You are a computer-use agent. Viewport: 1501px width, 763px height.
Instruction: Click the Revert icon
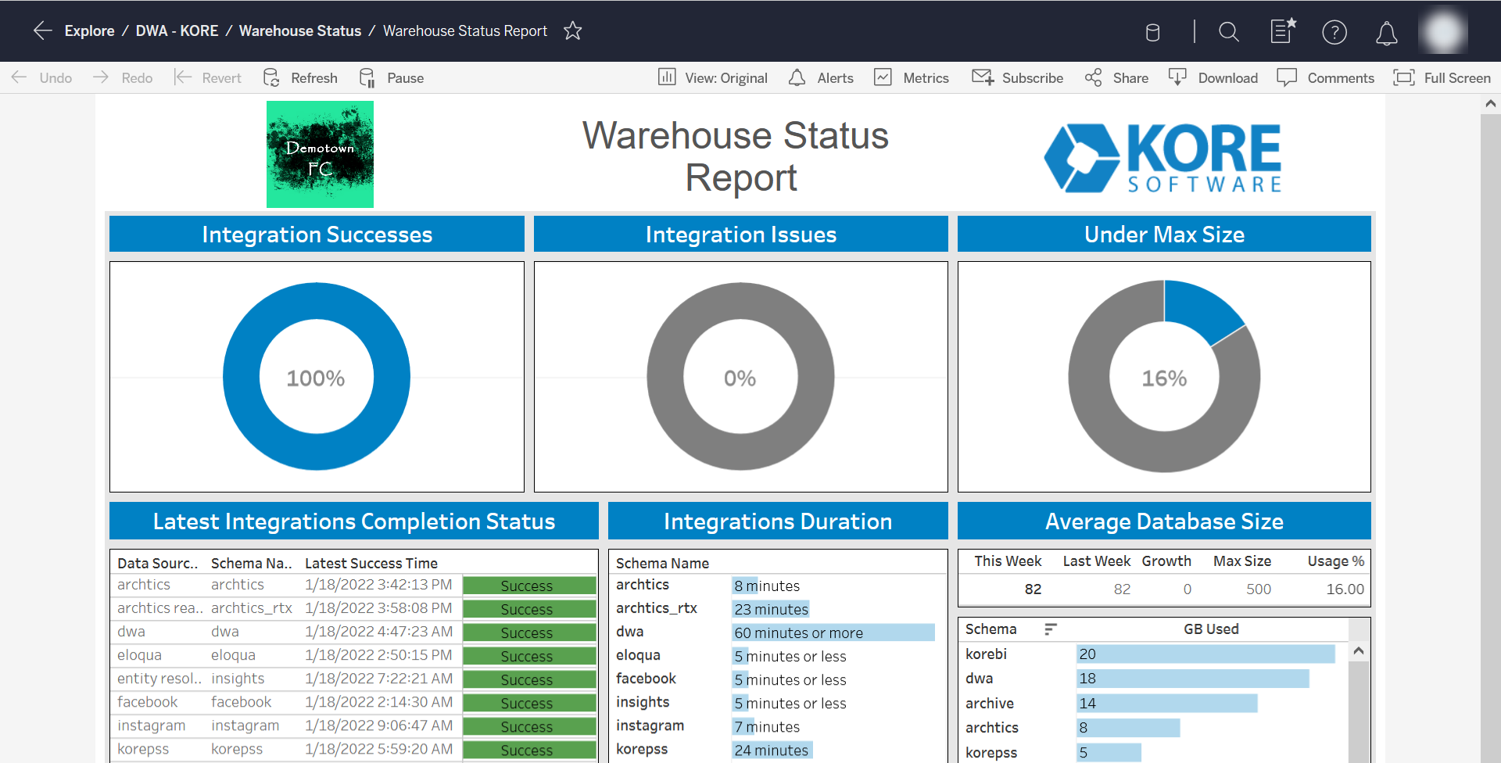tap(183, 77)
